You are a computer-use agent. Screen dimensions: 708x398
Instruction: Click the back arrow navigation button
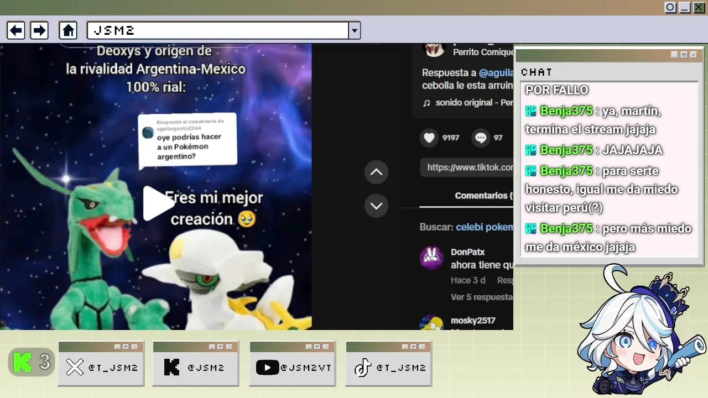[15, 30]
